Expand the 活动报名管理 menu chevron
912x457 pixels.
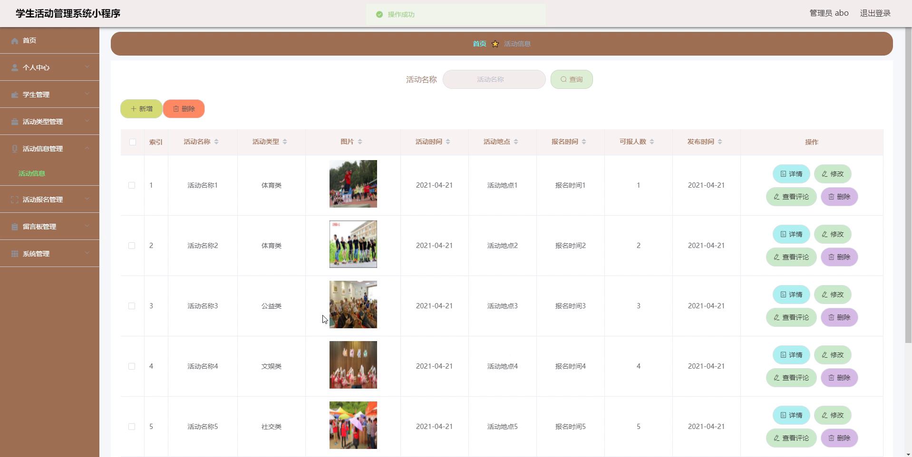pyautogui.click(x=87, y=199)
